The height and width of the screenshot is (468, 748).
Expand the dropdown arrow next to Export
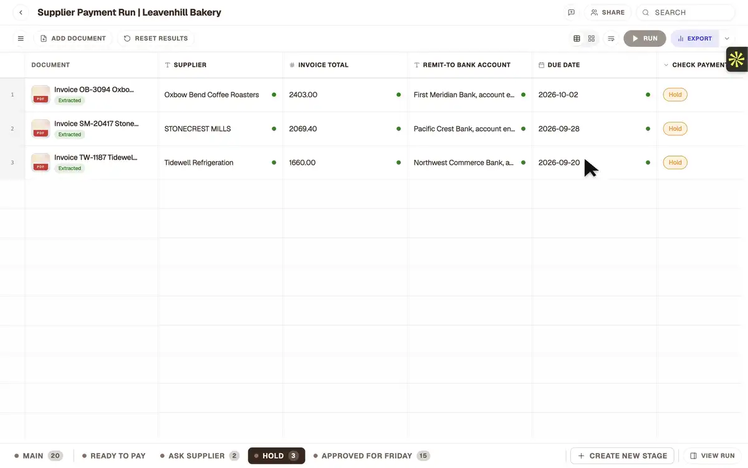pos(727,39)
